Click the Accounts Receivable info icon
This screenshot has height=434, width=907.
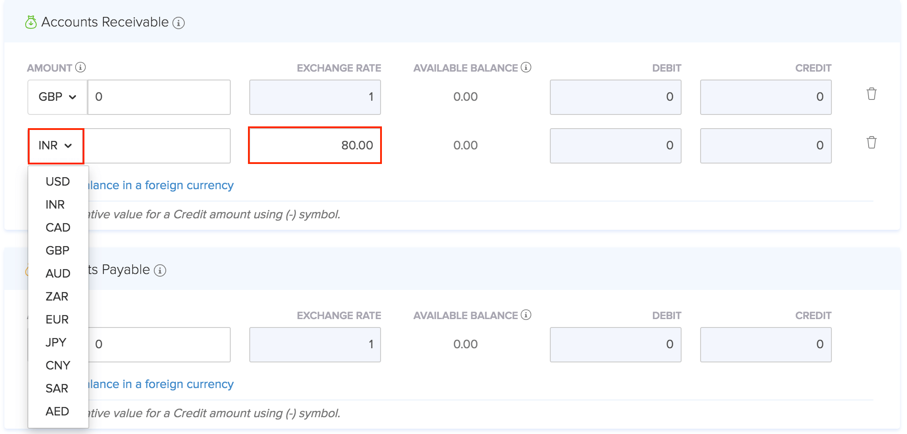tap(179, 23)
